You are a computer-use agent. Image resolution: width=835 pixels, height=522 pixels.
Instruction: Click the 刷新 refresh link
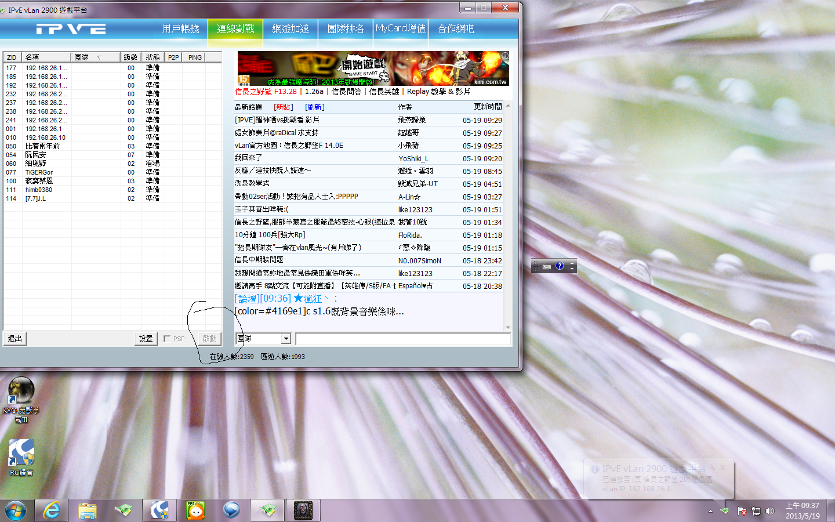pyautogui.click(x=315, y=107)
